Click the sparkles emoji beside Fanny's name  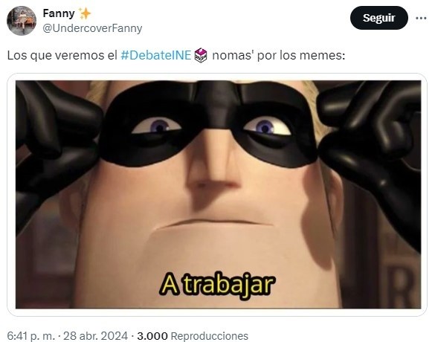pyautogui.click(x=85, y=13)
